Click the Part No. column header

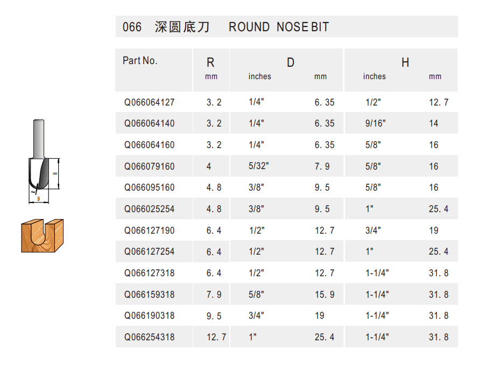click(x=140, y=61)
